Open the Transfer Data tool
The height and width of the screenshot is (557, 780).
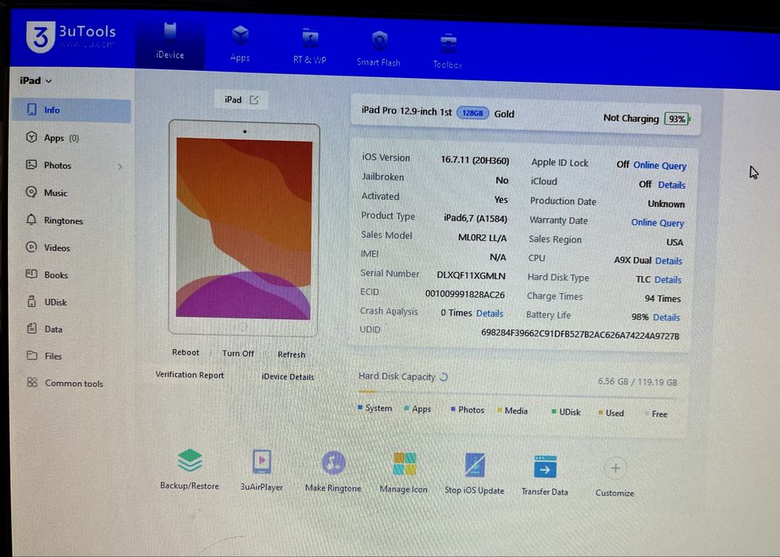tap(545, 476)
